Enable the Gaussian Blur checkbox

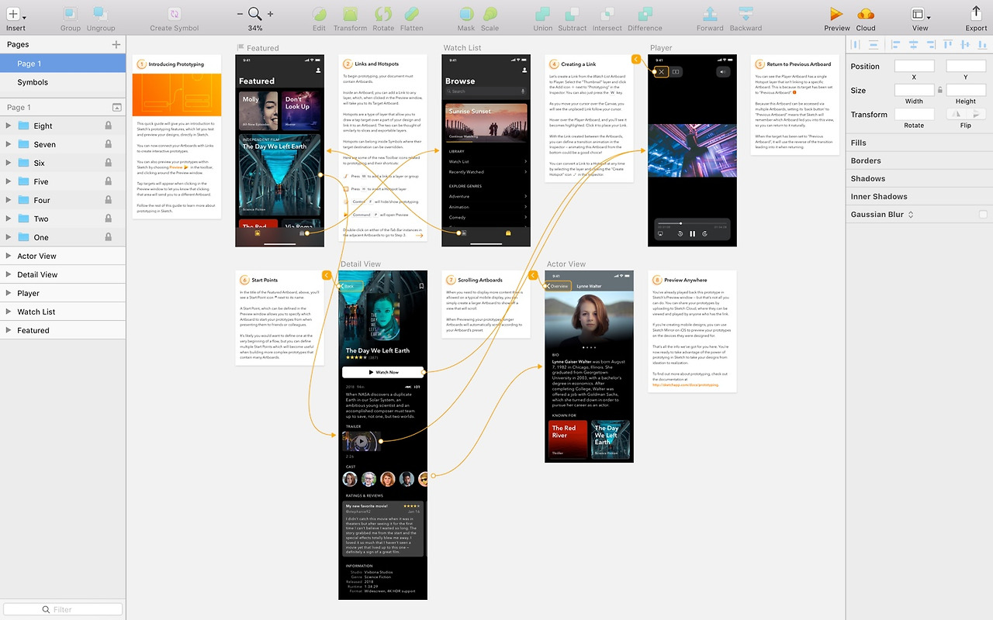[x=984, y=214]
